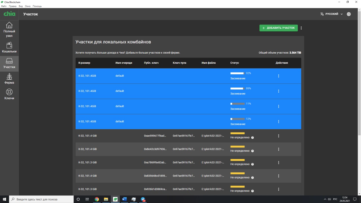Open actions menu for the 92% plotting row
The width and height of the screenshot is (361, 203).
[279, 76]
